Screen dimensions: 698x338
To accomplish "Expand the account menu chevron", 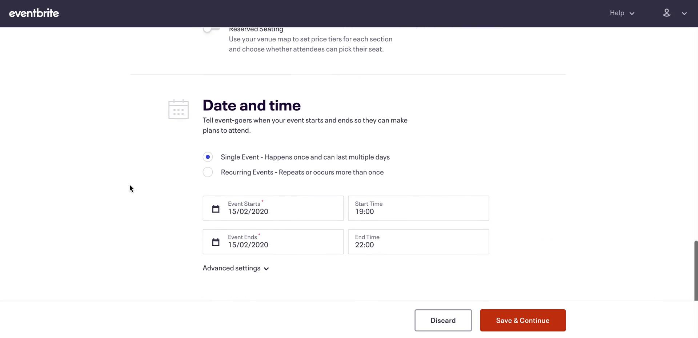I will [x=684, y=13].
